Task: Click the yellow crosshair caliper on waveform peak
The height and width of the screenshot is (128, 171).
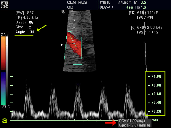Action: point(78,85)
